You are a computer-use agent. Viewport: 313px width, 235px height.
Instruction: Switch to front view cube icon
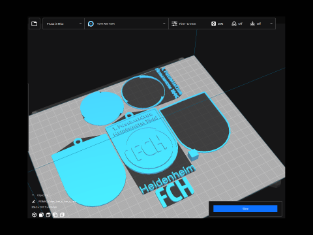(41, 215)
